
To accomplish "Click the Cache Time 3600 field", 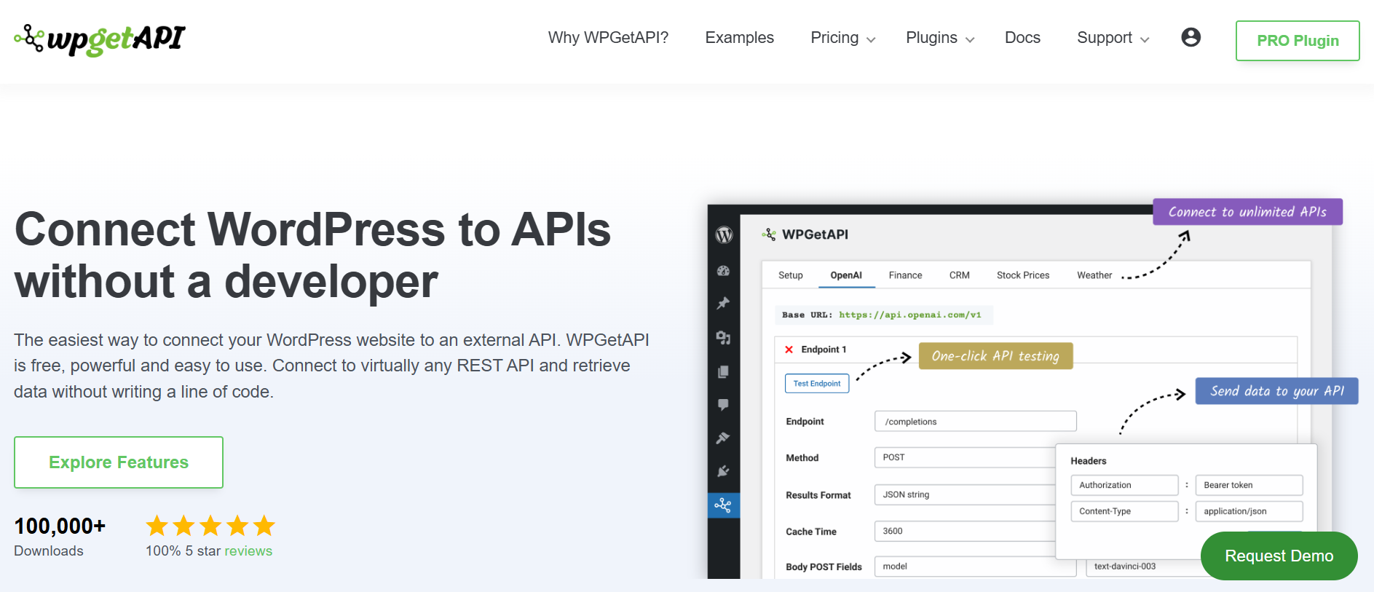I will pyautogui.click(x=966, y=531).
